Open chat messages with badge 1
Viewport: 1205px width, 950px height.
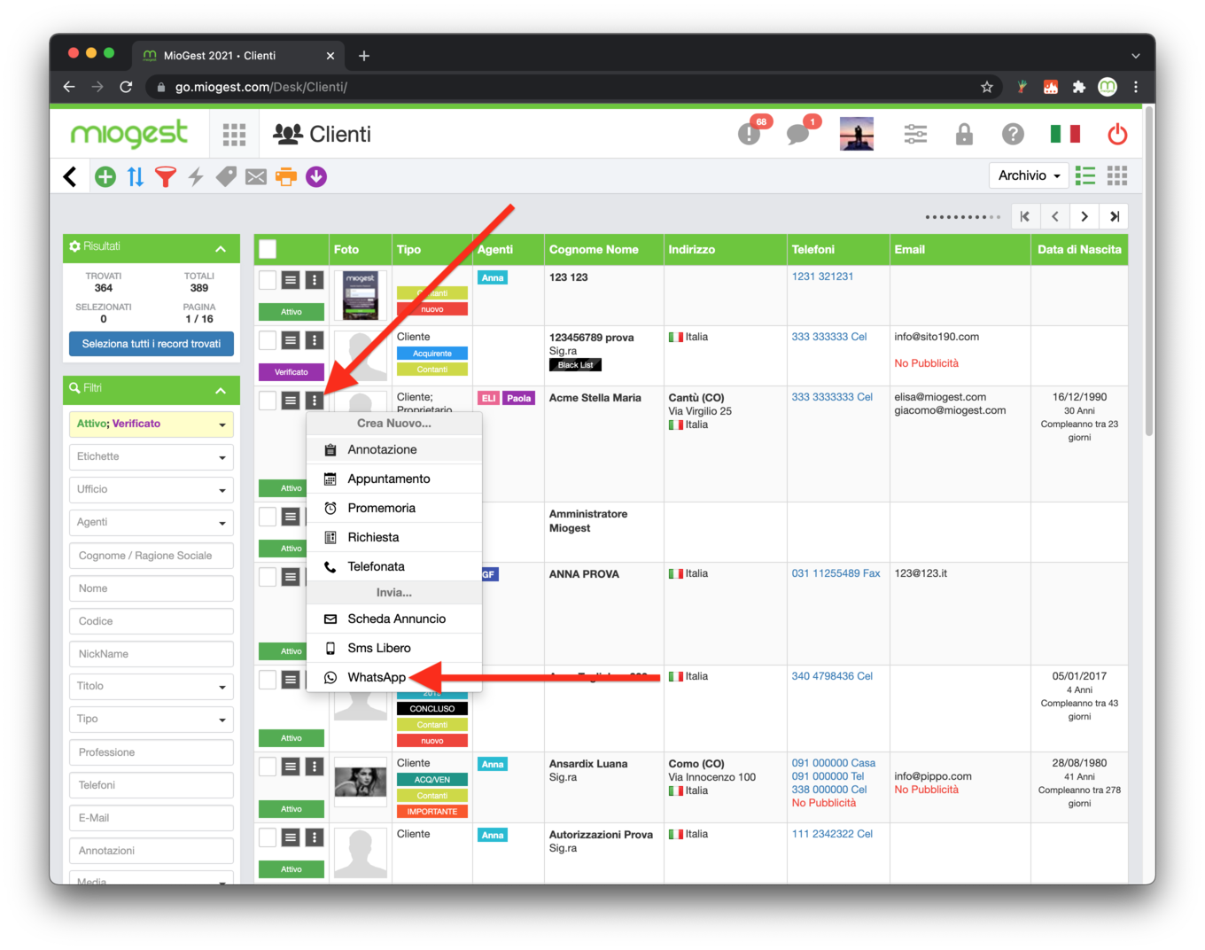click(799, 134)
